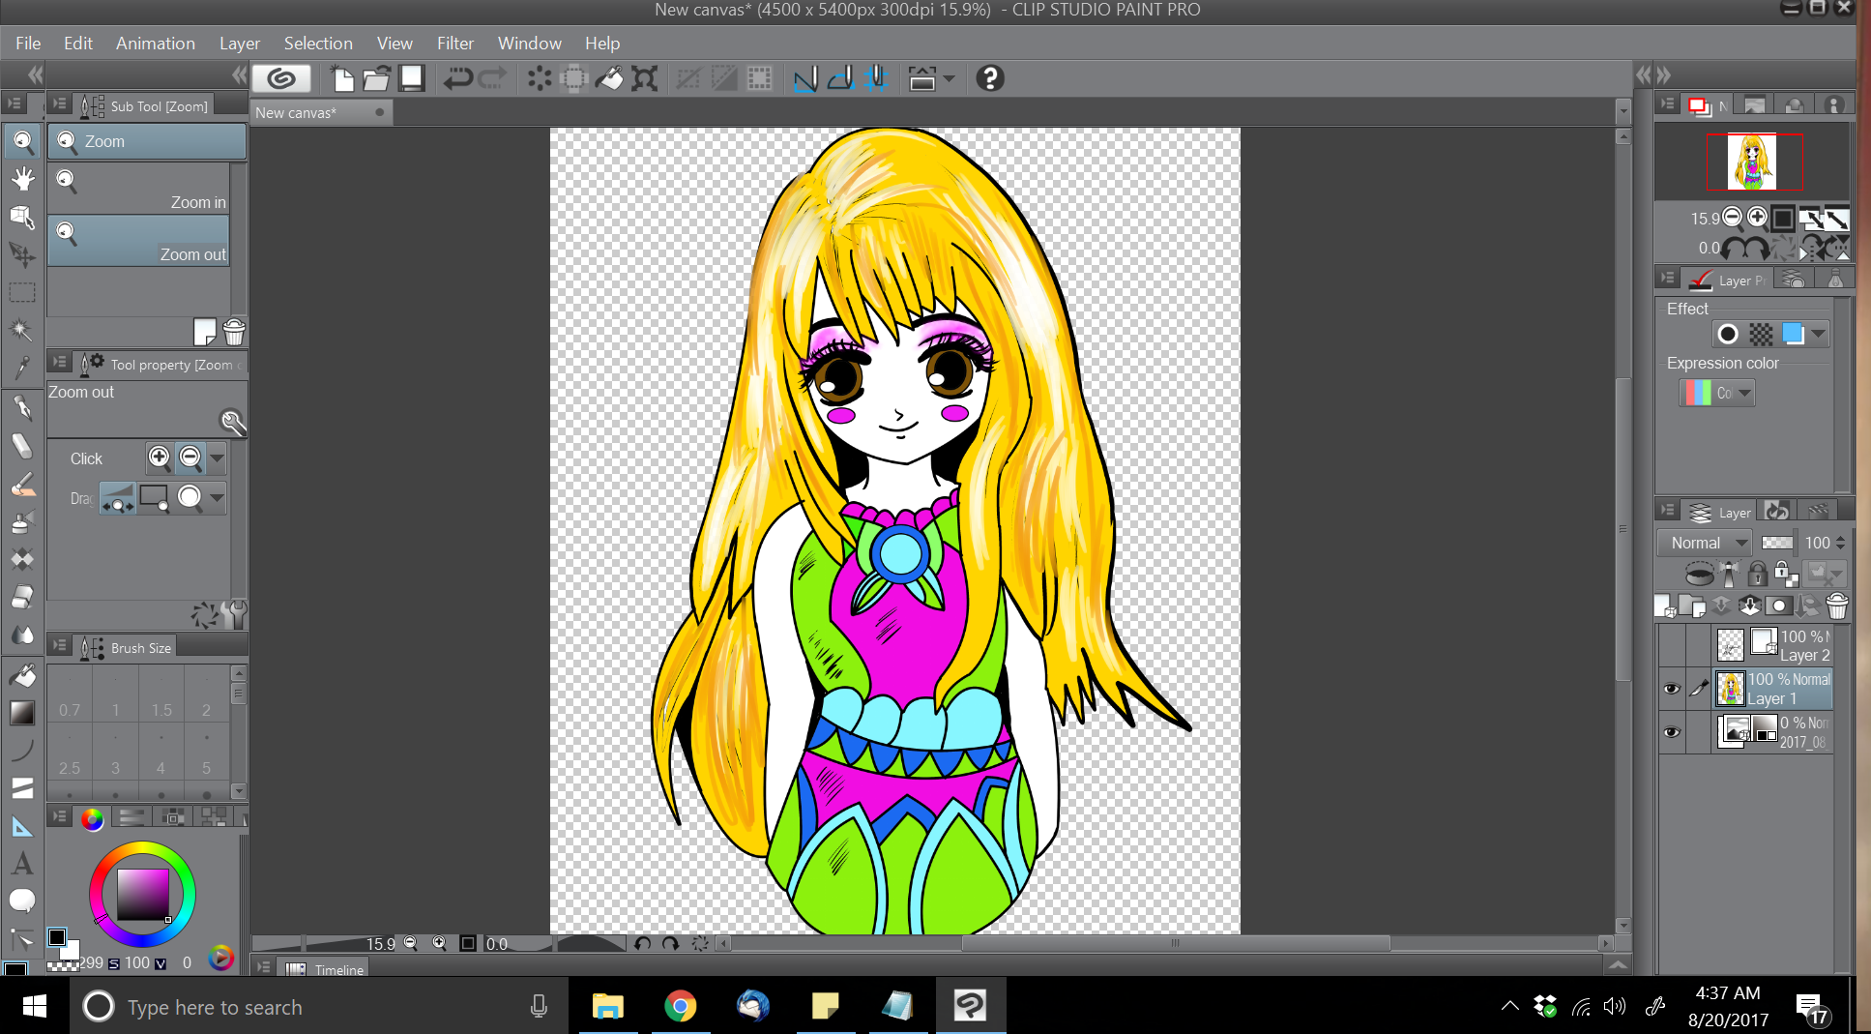Open the canvas tab list dropdown
This screenshot has width=1871, height=1034.
click(x=1623, y=112)
